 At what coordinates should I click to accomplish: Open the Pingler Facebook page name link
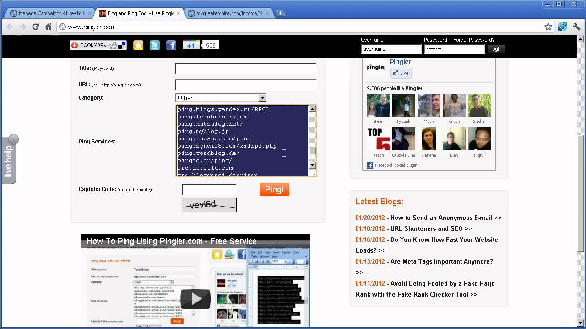400,62
